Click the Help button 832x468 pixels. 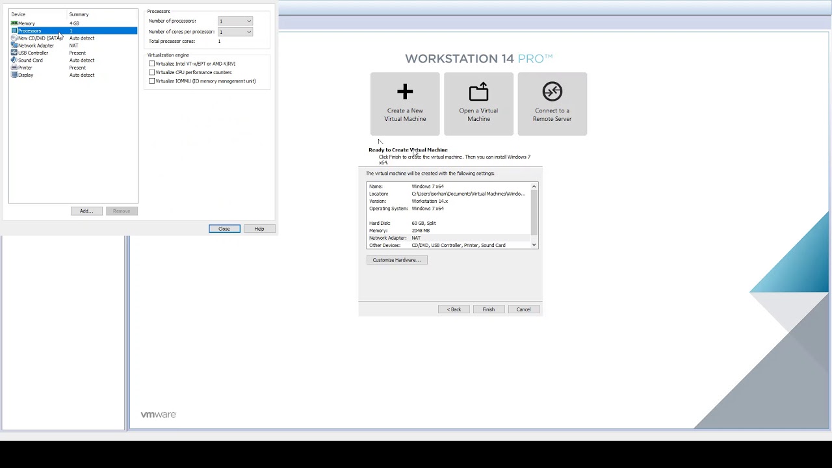click(x=259, y=229)
